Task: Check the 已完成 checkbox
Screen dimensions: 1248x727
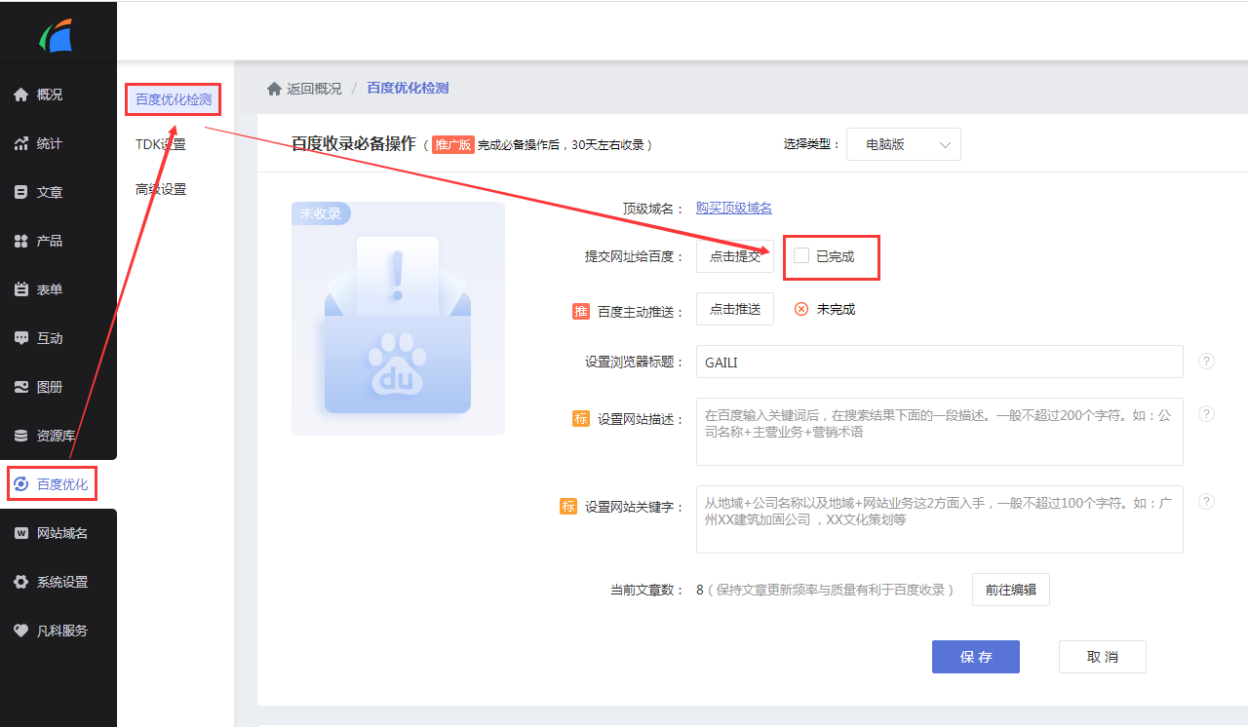Action: click(801, 255)
